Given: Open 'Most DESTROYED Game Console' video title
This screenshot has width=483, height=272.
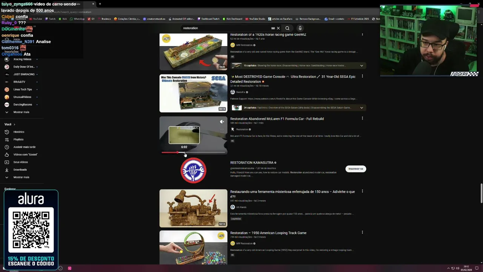Looking at the screenshot, I should tap(293, 79).
